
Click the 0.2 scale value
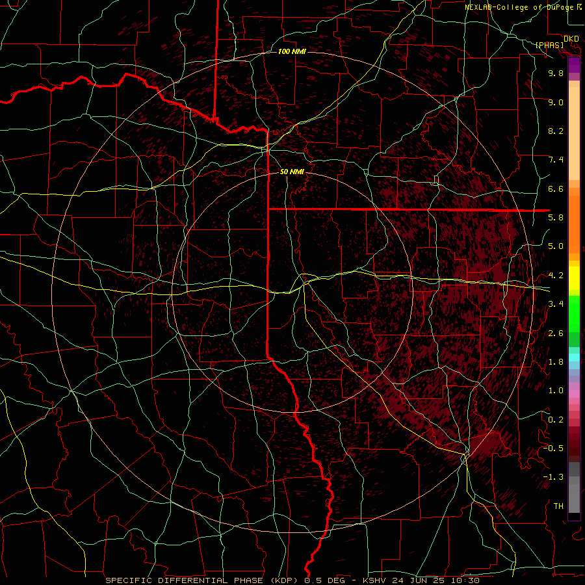[556, 420]
